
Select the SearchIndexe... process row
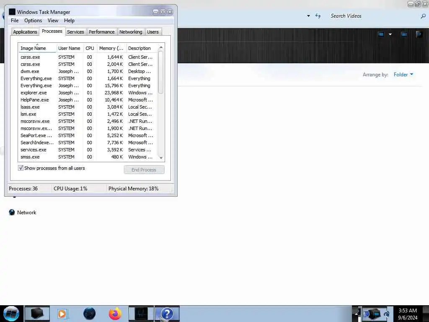point(88,143)
